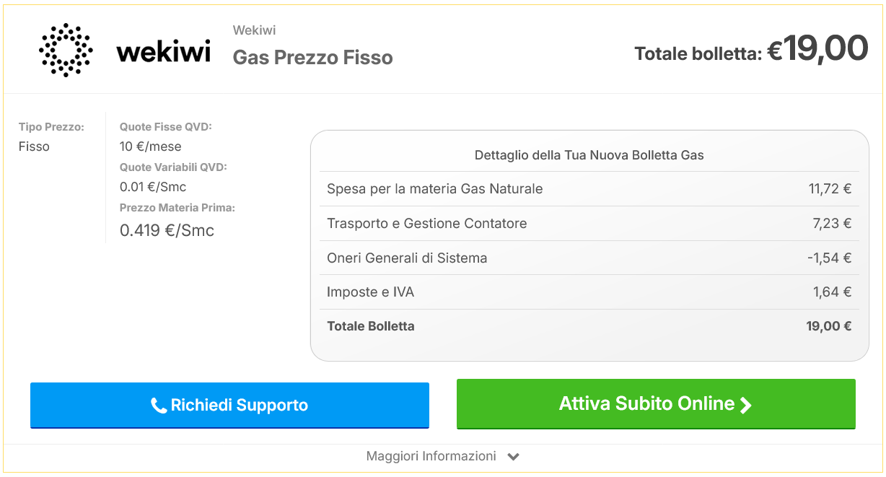Click Trasporto e Gestione Contatore row
The width and height of the screenshot is (886, 477).
click(589, 224)
